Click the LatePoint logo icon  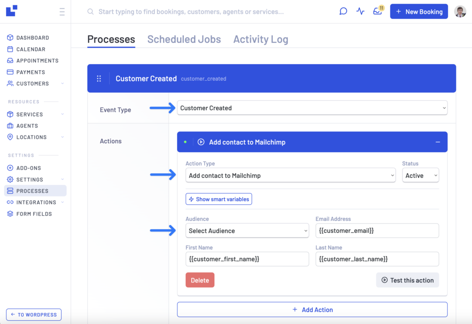coord(12,11)
